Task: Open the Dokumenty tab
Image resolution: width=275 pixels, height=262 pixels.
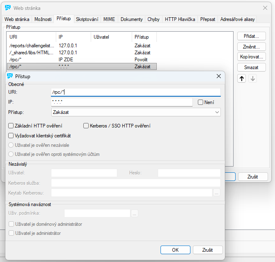Action: tap(131, 19)
